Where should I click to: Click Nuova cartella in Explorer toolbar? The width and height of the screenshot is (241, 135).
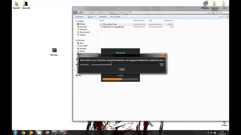pyautogui.click(x=116, y=16)
